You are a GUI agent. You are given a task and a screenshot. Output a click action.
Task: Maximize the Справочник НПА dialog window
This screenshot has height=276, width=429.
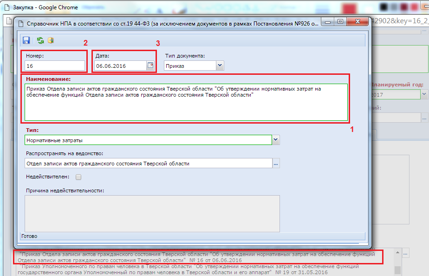pyautogui.click(x=340, y=21)
